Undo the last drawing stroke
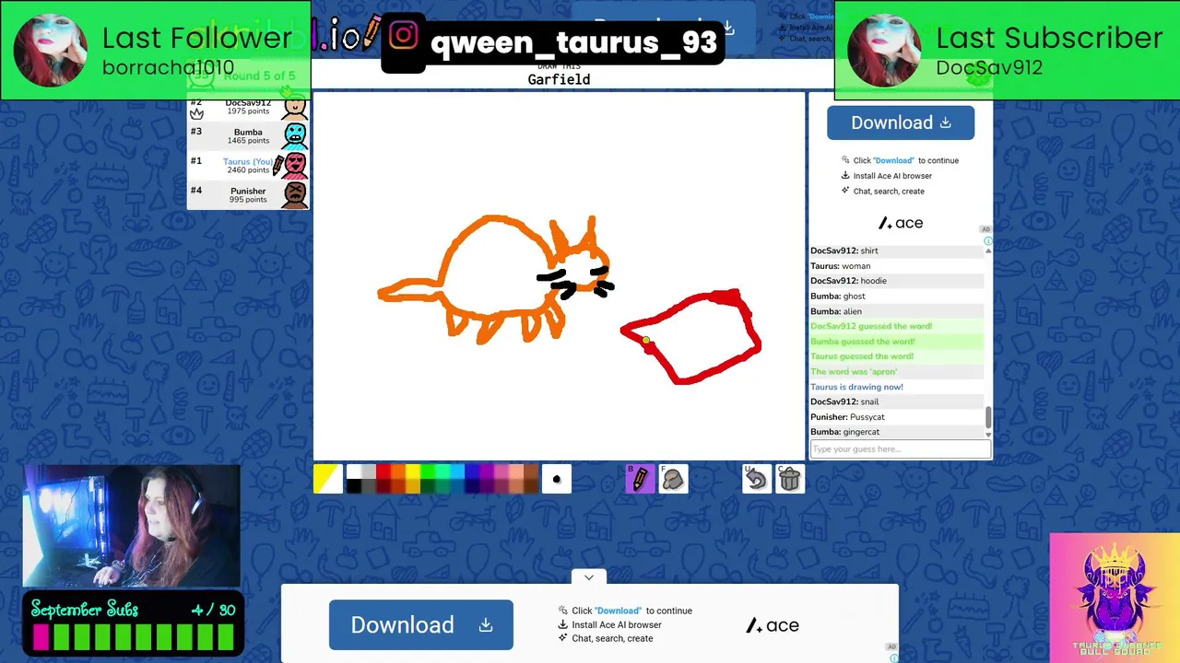 (x=756, y=479)
